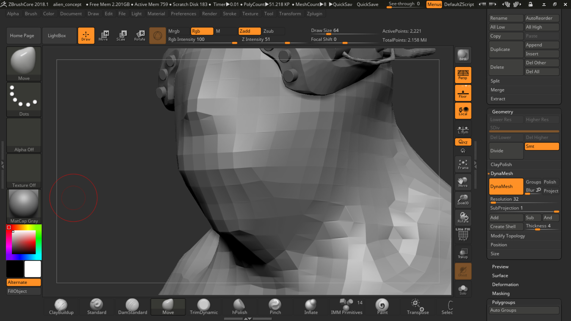The height and width of the screenshot is (321, 571).
Task: Expand the Deformation section
Action: (x=505, y=284)
